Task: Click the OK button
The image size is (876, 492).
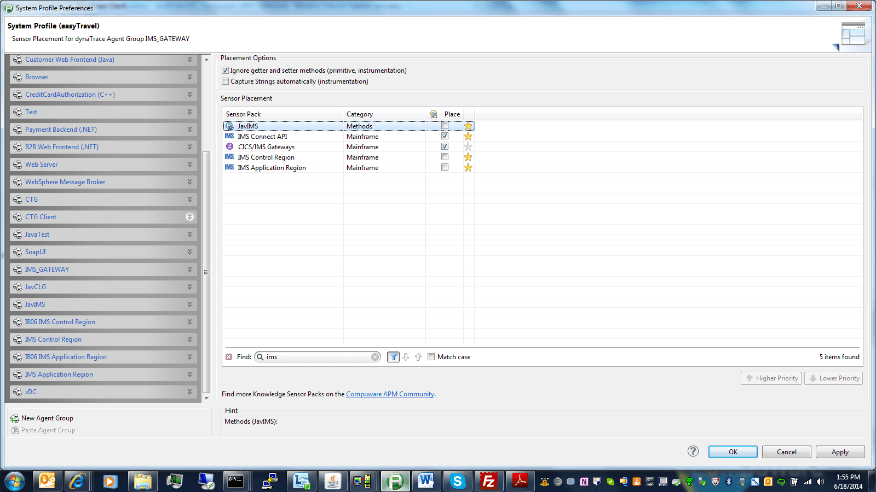Action: pos(733,452)
